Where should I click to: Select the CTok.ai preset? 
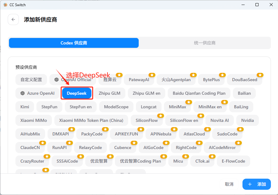202,161
